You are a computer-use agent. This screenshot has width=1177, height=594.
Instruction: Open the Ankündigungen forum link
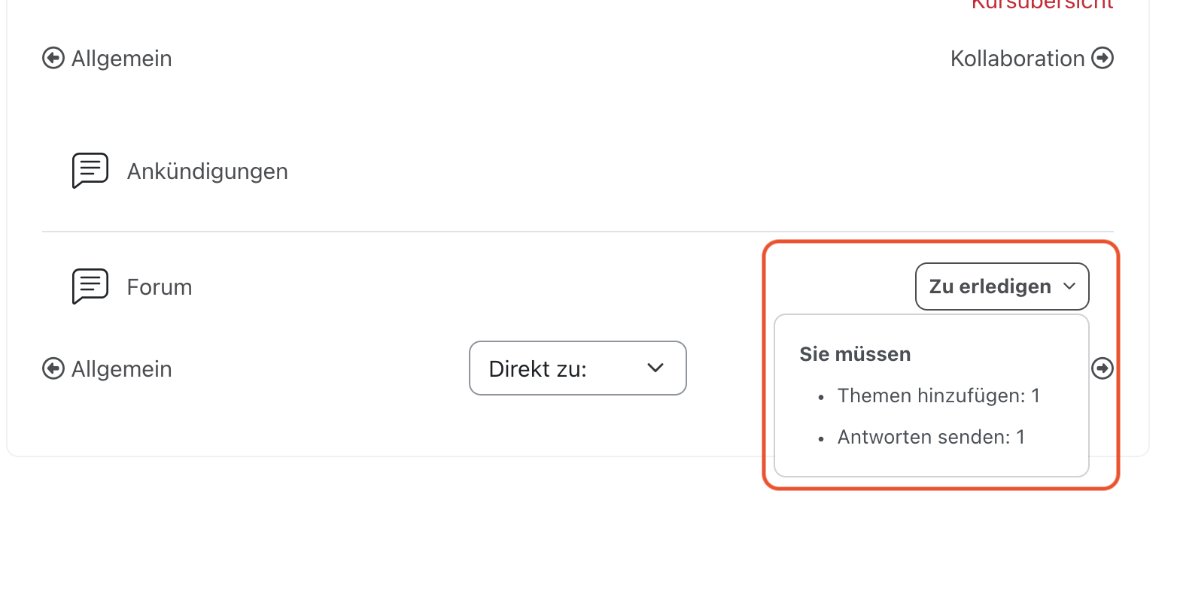tap(207, 171)
